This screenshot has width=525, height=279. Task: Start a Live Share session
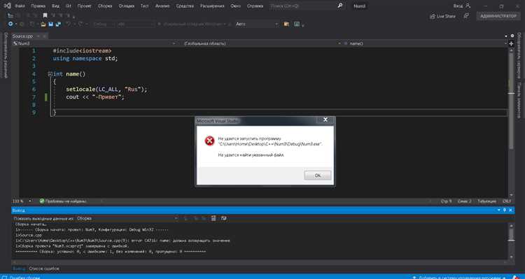point(442,16)
